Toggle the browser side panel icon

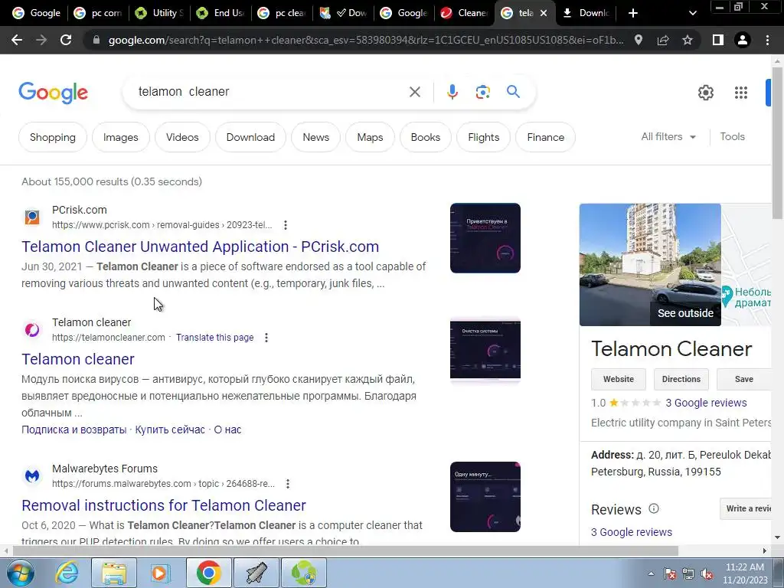coord(718,40)
